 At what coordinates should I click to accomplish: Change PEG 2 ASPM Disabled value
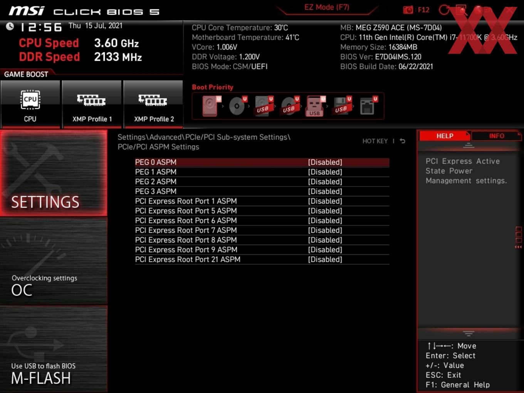(325, 181)
